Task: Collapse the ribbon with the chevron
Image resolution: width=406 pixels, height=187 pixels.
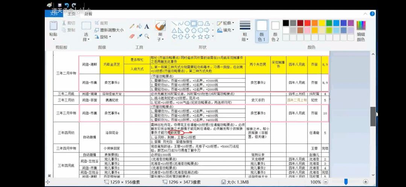Action: coord(365,14)
